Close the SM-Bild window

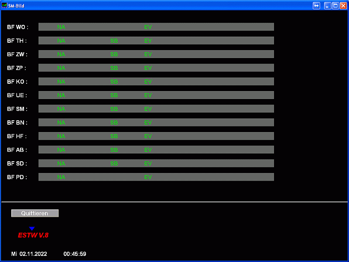[x=343, y=6]
